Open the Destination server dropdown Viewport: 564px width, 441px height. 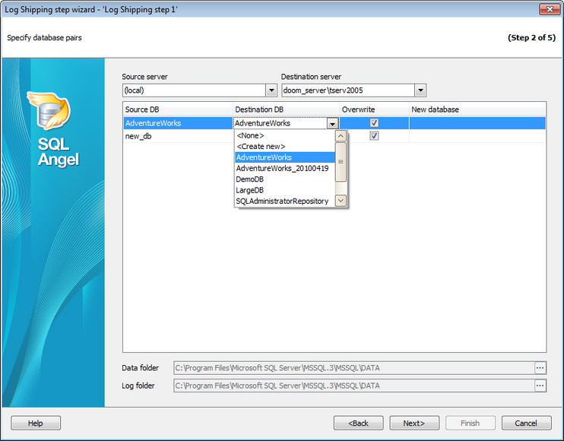pos(420,90)
